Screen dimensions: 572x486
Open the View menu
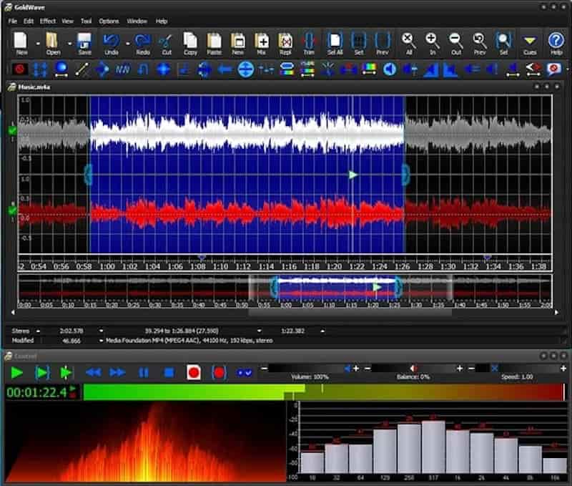click(67, 21)
